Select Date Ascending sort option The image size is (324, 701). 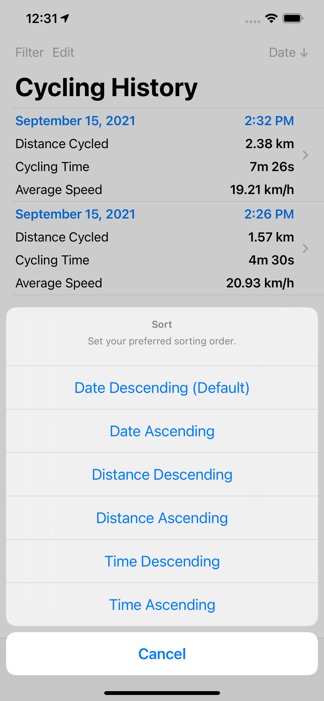[x=162, y=431]
